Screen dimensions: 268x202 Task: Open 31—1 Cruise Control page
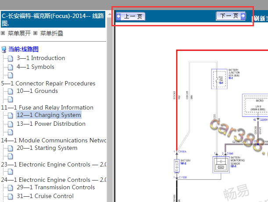pos(45,196)
